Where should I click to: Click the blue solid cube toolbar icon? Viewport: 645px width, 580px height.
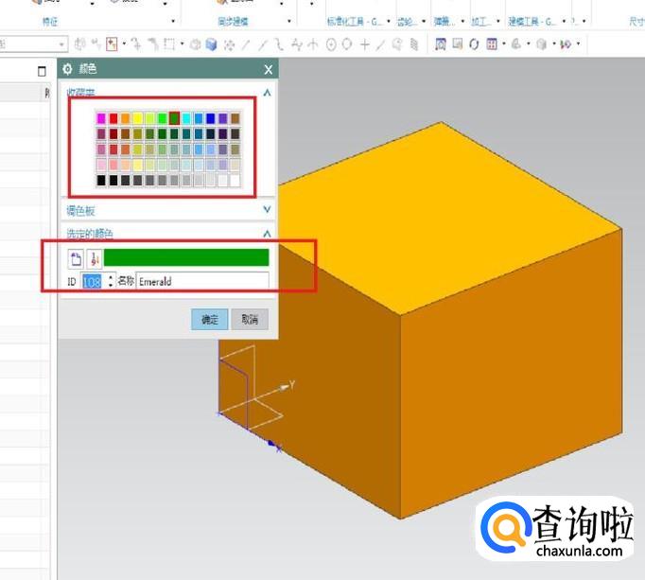(x=211, y=44)
